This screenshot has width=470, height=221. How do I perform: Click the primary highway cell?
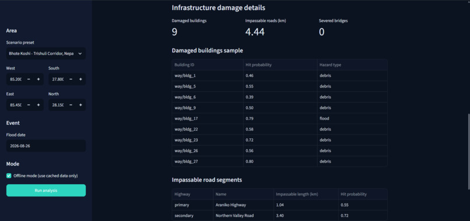(192, 205)
